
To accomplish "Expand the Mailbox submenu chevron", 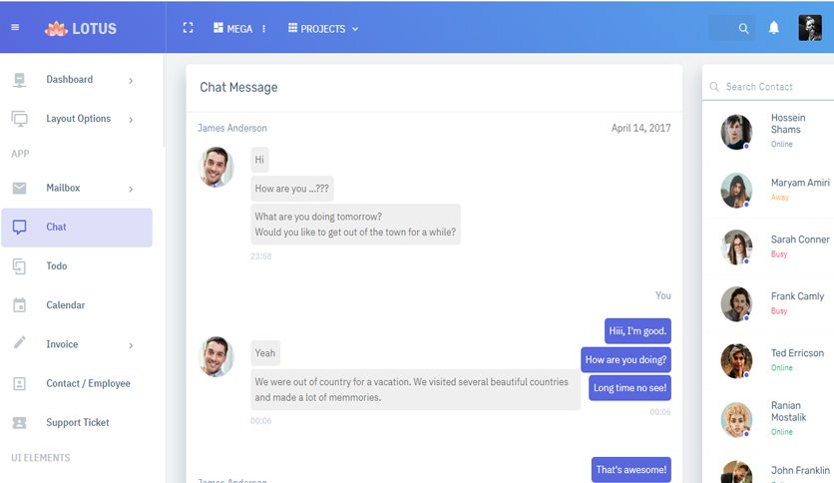I will (x=131, y=189).
